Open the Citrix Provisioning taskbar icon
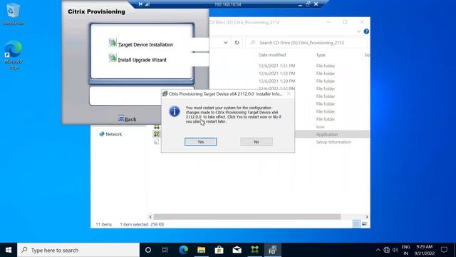 (x=254, y=250)
